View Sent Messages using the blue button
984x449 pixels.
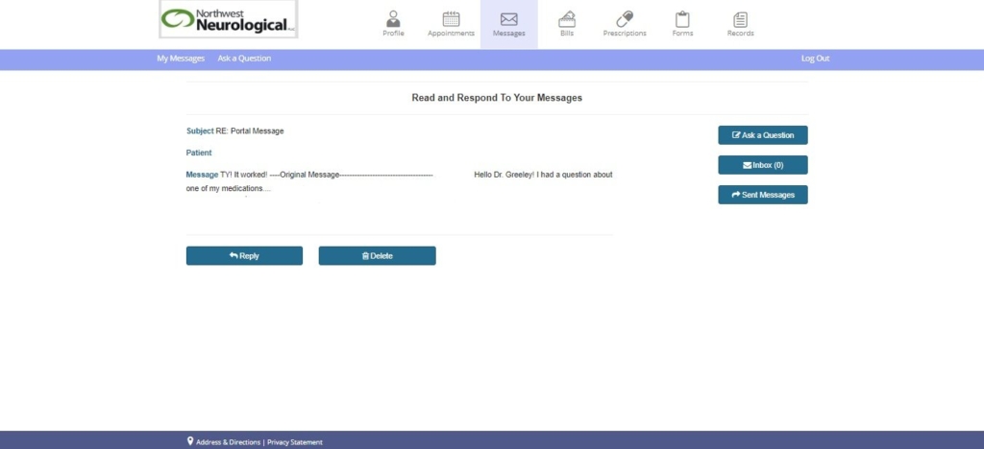click(x=762, y=195)
